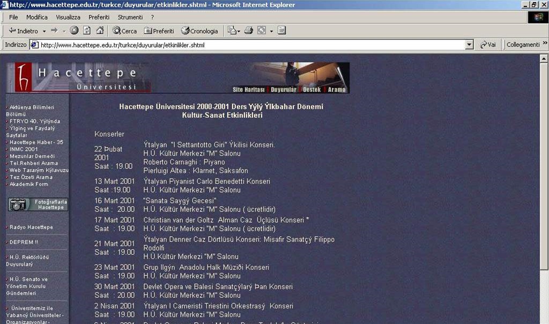Click the vertical scrollbar up arrow
The image size is (549, 324).
coord(544,58)
